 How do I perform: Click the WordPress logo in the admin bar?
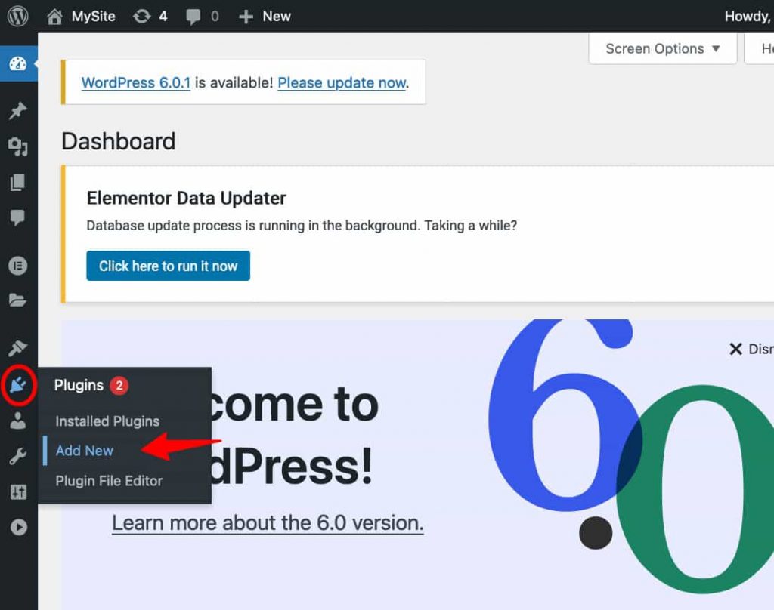(x=18, y=17)
